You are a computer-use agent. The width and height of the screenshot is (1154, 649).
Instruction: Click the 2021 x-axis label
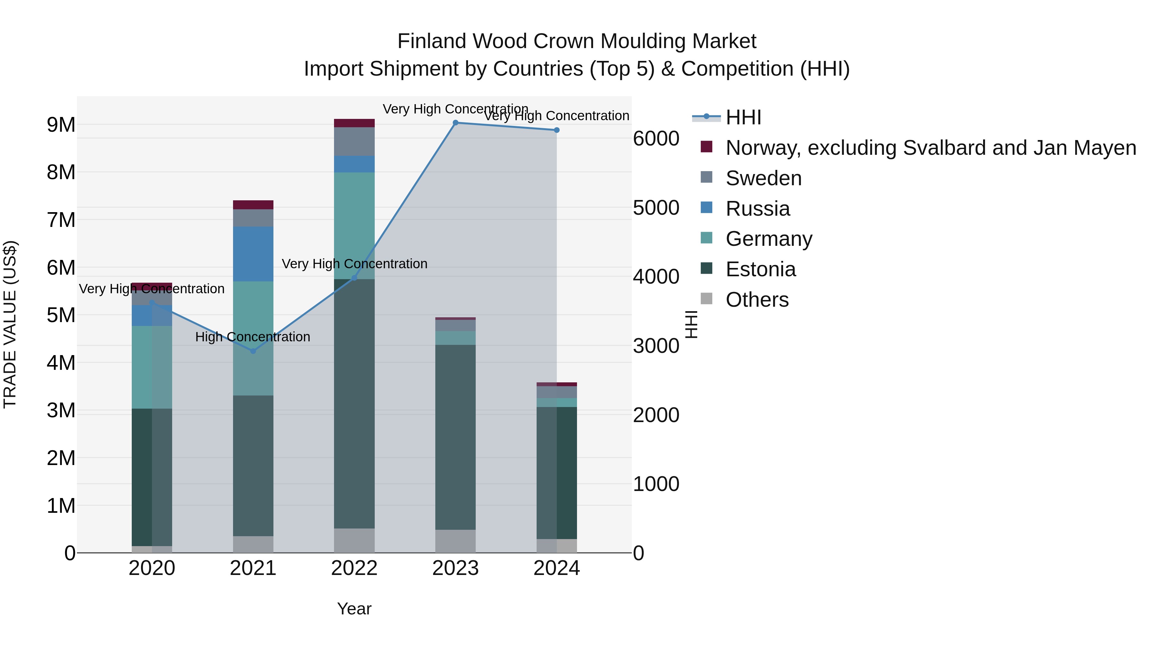tap(253, 568)
